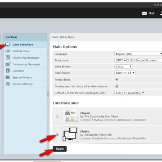Open the User Interface section
Screen dimensions: 162x162
pos(25,45)
